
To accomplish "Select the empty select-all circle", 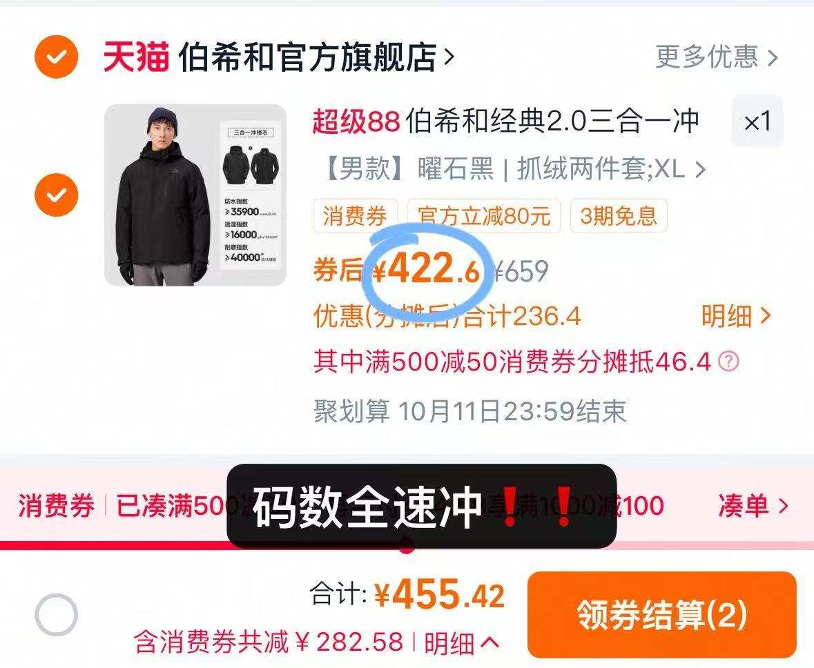I will point(56,615).
